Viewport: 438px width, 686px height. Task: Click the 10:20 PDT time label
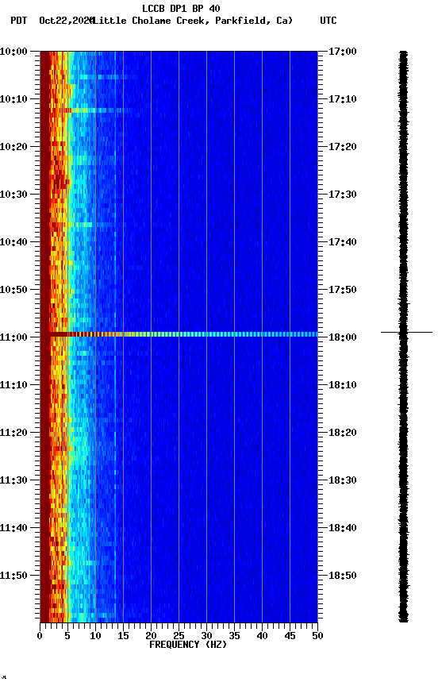(x=13, y=147)
